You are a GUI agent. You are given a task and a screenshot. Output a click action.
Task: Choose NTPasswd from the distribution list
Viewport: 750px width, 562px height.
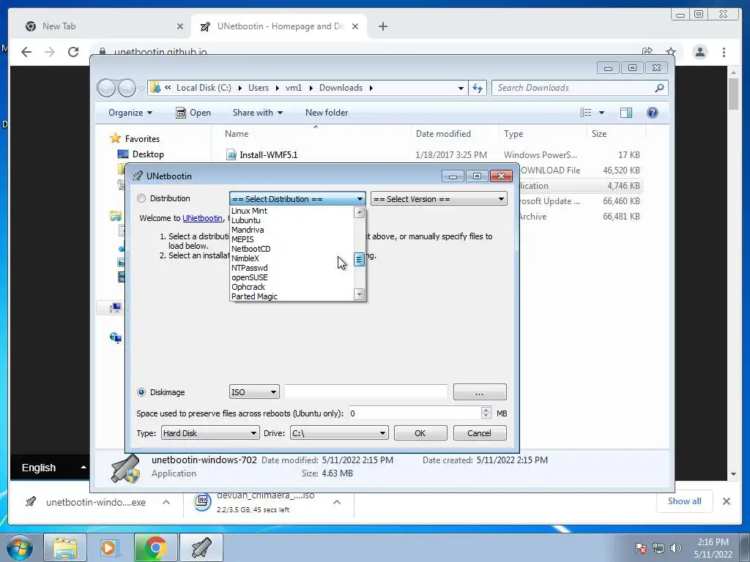249,268
